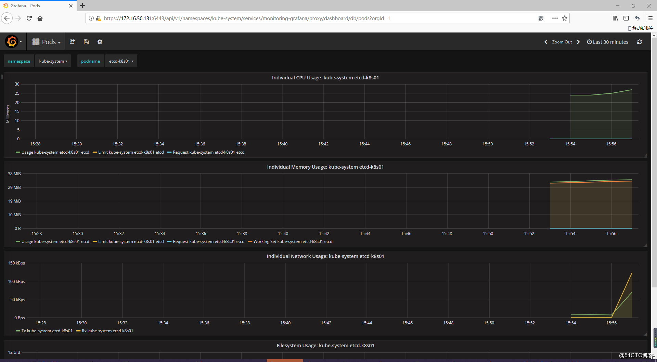This screenshot has height=362, width=657.
Task: Toggle Memory Usage legend series
Action: (x=55, y=242)
